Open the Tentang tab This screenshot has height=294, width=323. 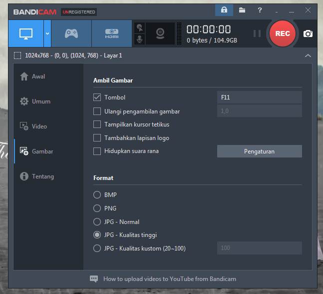(47, 176)
